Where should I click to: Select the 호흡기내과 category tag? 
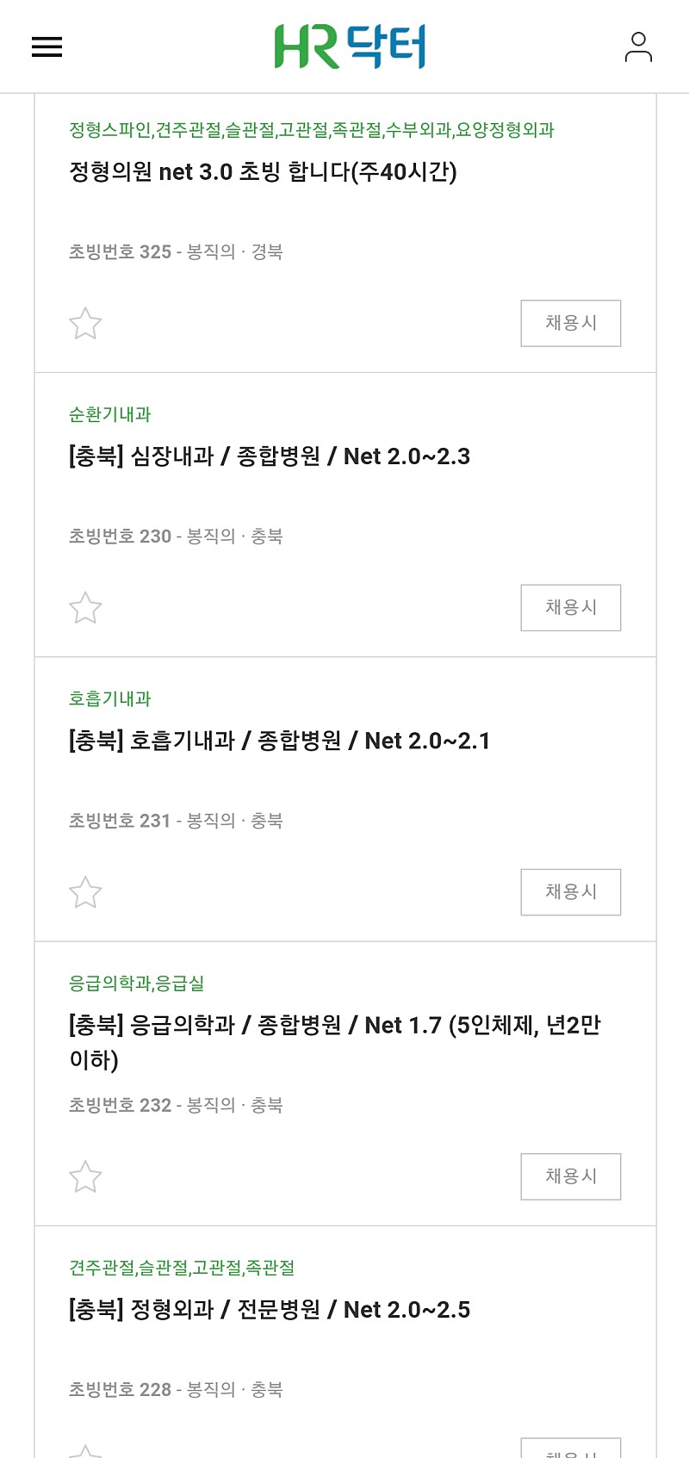coord(110,698)
